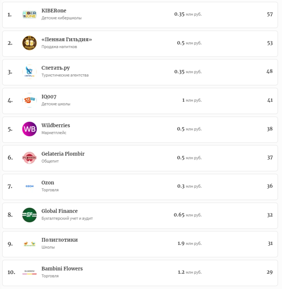Click the Bambini Flowers logo
The width and height of the screenshot is (282, 289).
coord(30,272)
